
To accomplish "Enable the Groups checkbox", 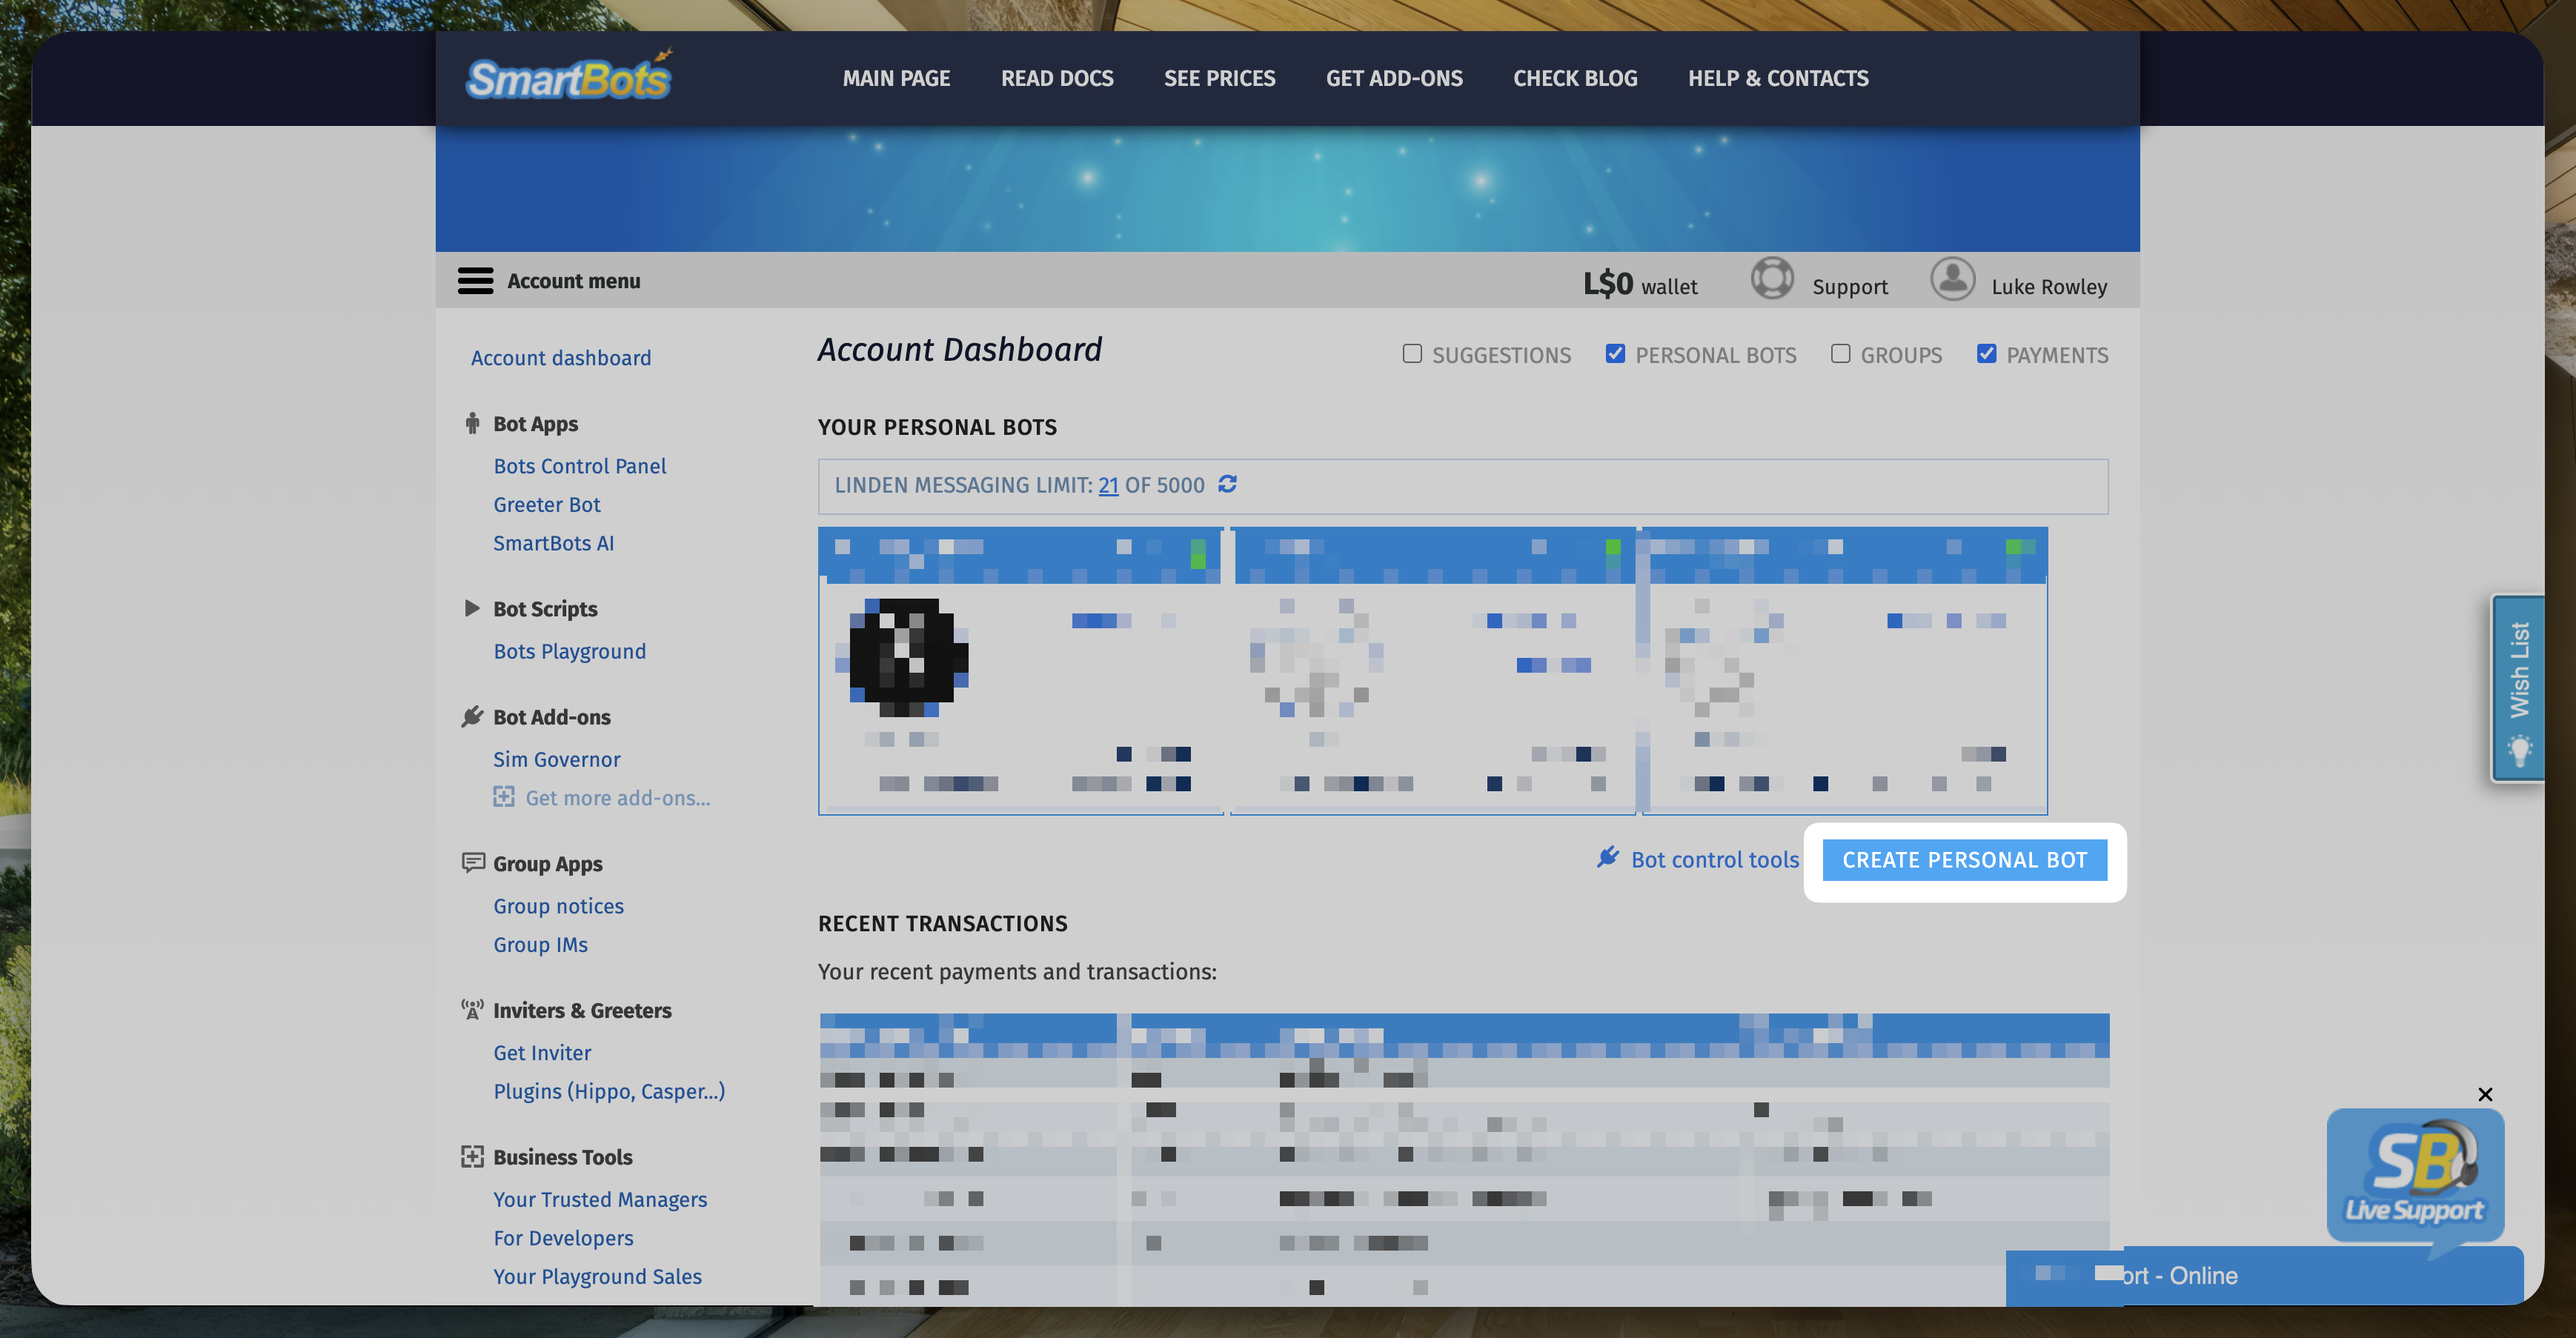I will pos(1840,354).
